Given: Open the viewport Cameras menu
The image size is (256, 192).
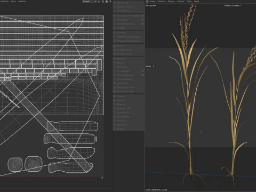Looking at the screenshot, I should [161, 2].
